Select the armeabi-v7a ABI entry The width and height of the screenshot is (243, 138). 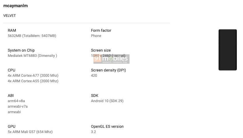tap(17, 106)
